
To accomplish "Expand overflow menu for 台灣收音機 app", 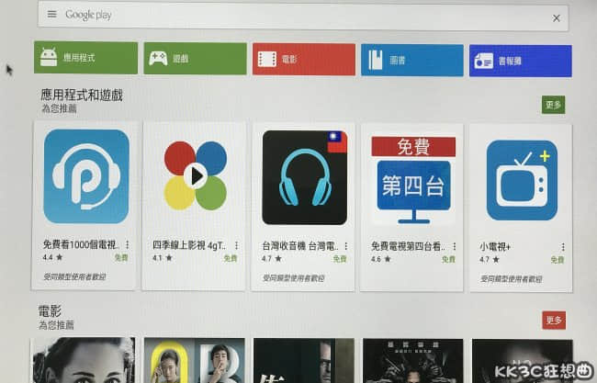I will coord(344,246).
